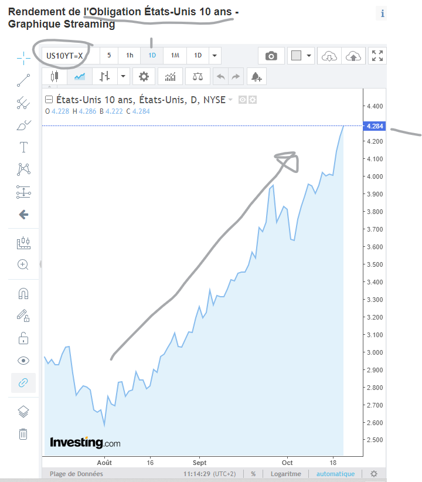
Task: Select the second 1D interval button
Action: [x=198, y=55]
